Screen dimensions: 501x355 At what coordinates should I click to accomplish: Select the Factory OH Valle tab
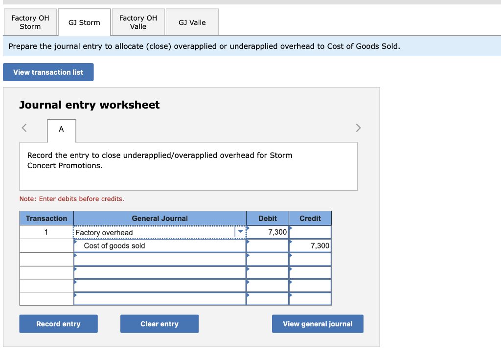pyautogui.click(x=137, y=22)
